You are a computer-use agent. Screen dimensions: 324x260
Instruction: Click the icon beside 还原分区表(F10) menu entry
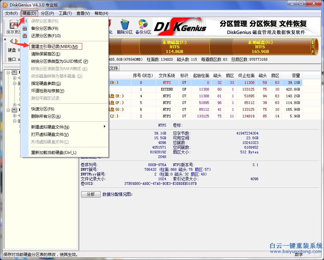coord(24,36)
